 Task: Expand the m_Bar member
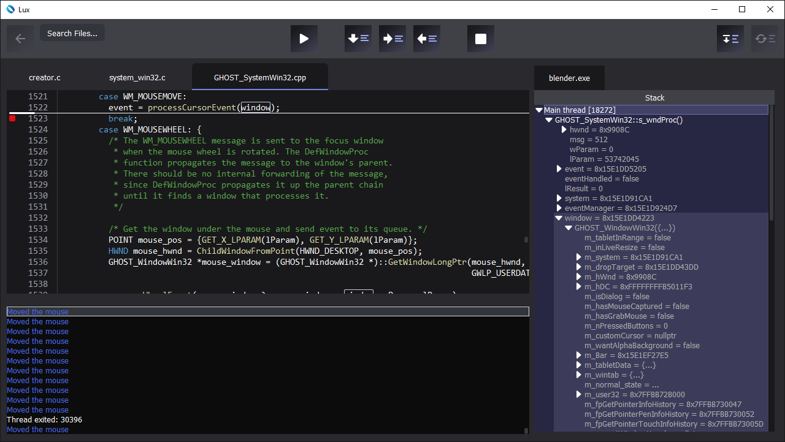point(578,356)
